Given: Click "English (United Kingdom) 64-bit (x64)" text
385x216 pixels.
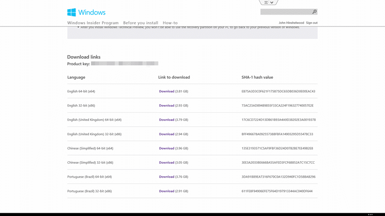Looking at the screenshot, I should tap(94, 120).
